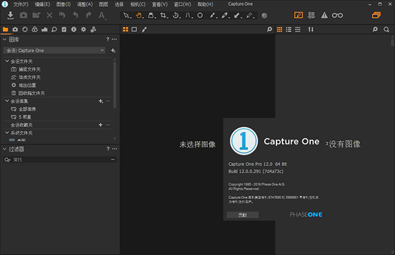The width and height of the screenshot is (395, 255).
Task: Open the Color three-circles tool tab
Action: coord(34,30)
